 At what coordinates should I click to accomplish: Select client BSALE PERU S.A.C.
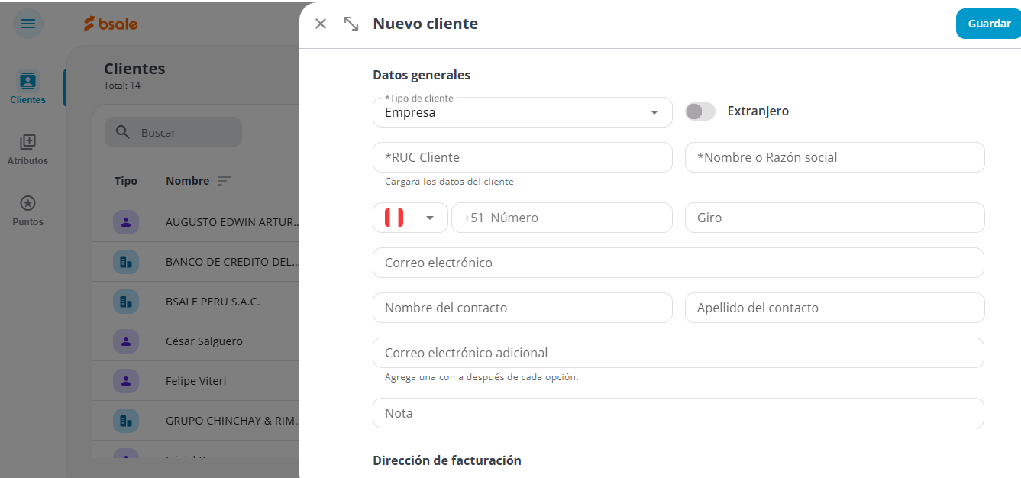213,302
